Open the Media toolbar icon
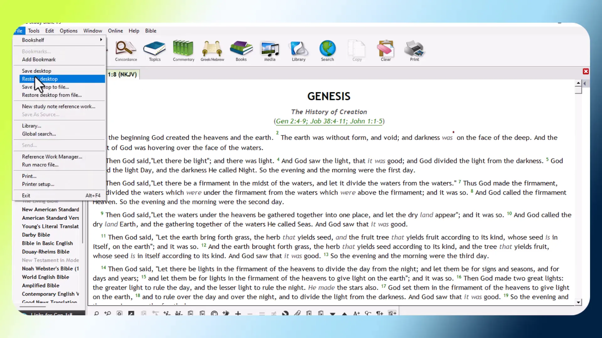The image size is (602, 338). (x=270, y=51)
